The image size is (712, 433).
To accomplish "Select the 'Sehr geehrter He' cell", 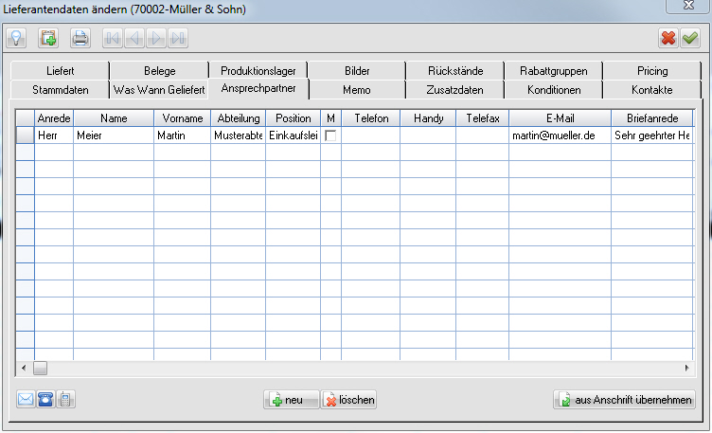I will [652, 135].
